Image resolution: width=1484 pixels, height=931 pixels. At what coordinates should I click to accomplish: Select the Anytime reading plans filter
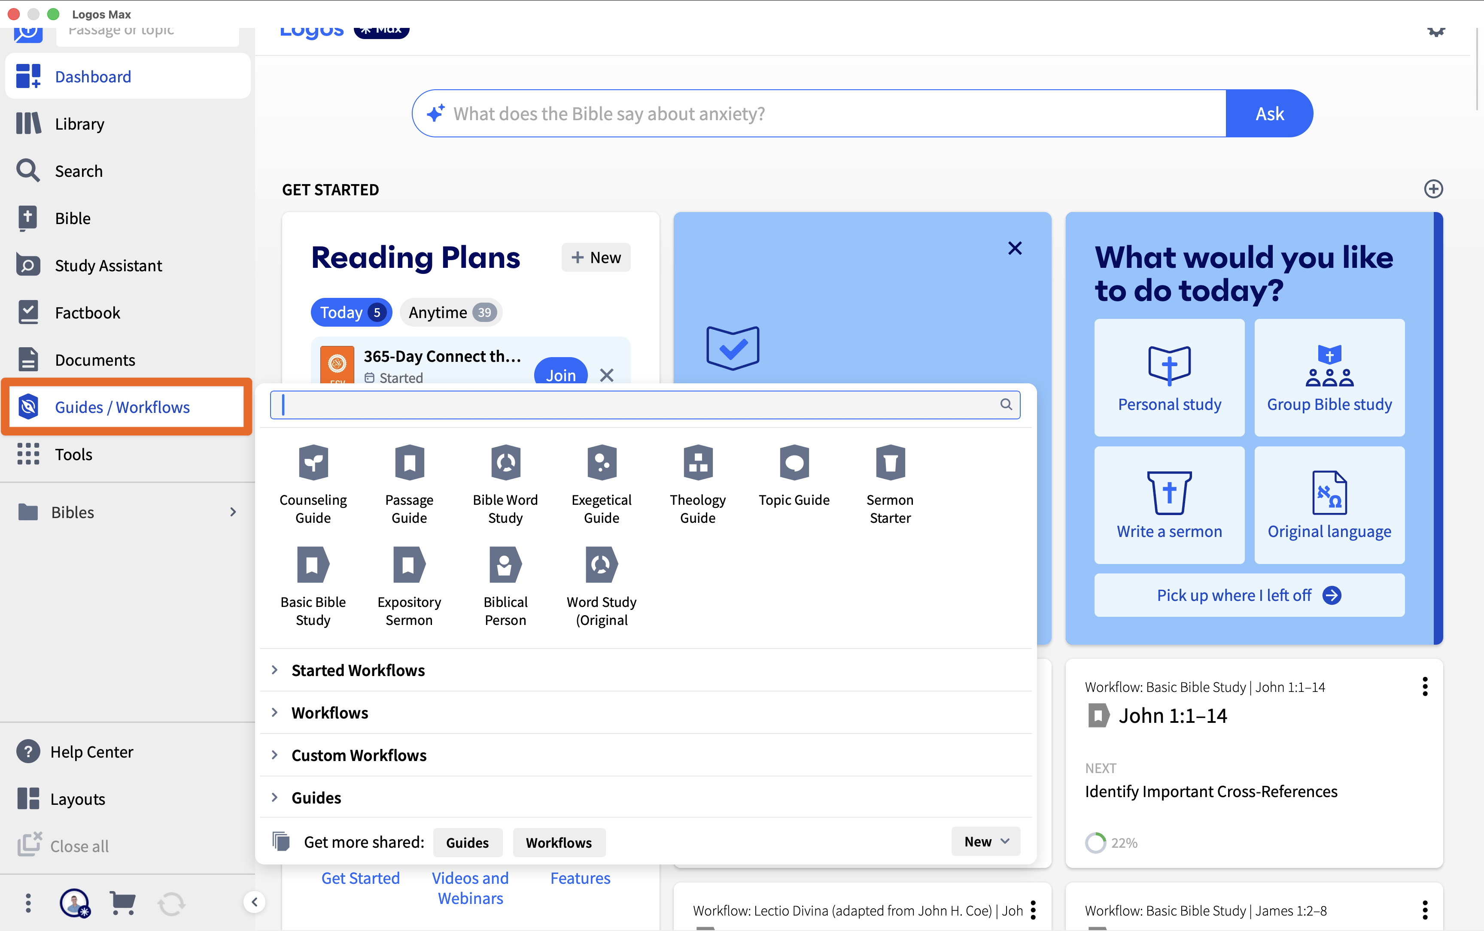pyautogui.click(x=451, y=312)
